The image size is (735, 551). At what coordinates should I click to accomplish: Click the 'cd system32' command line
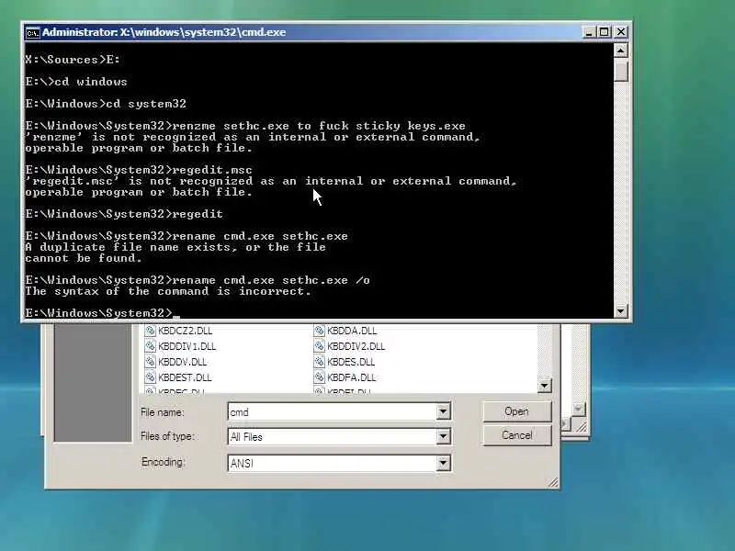pos(106,104)
